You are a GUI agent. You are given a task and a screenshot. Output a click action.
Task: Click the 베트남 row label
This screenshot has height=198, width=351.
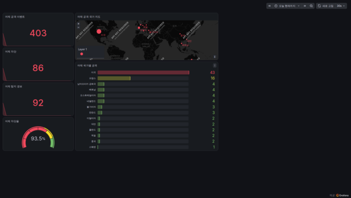[92, 89]
